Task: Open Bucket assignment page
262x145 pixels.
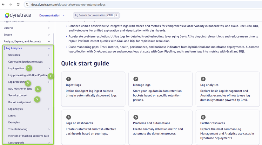Action: pyautogui.click(x=20, y=102)
